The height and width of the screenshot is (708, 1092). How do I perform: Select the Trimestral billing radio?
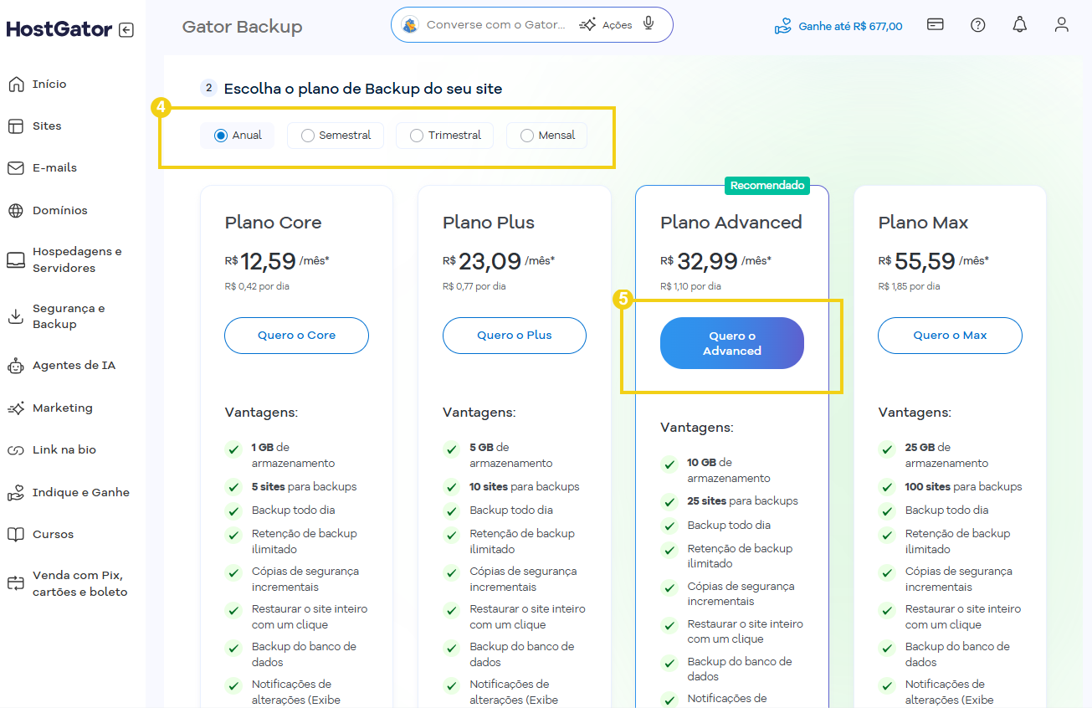(x=417, y=136)
